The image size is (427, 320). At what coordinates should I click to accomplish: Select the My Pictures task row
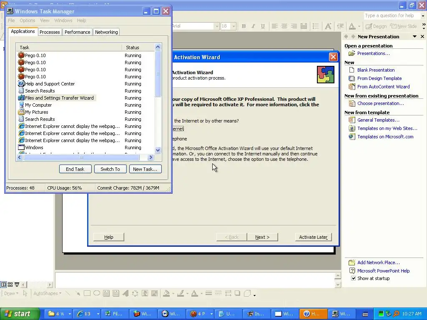[x=33, y=112]
